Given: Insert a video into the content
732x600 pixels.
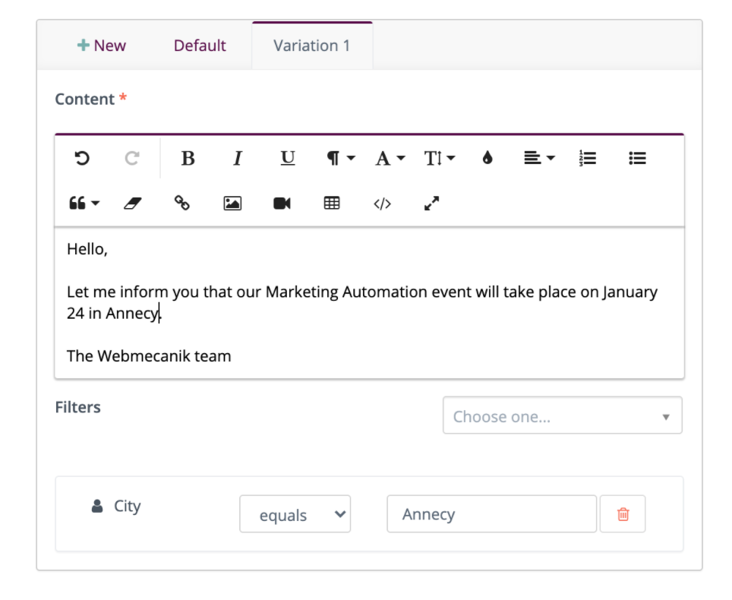Looking at the screenshot, I should click(282, 203).
